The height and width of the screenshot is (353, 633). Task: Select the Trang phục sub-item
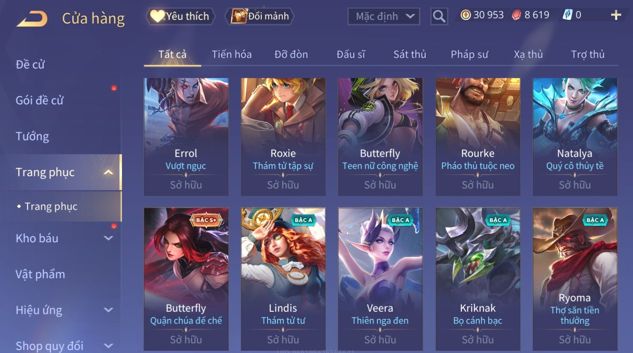tap(51, 206)
